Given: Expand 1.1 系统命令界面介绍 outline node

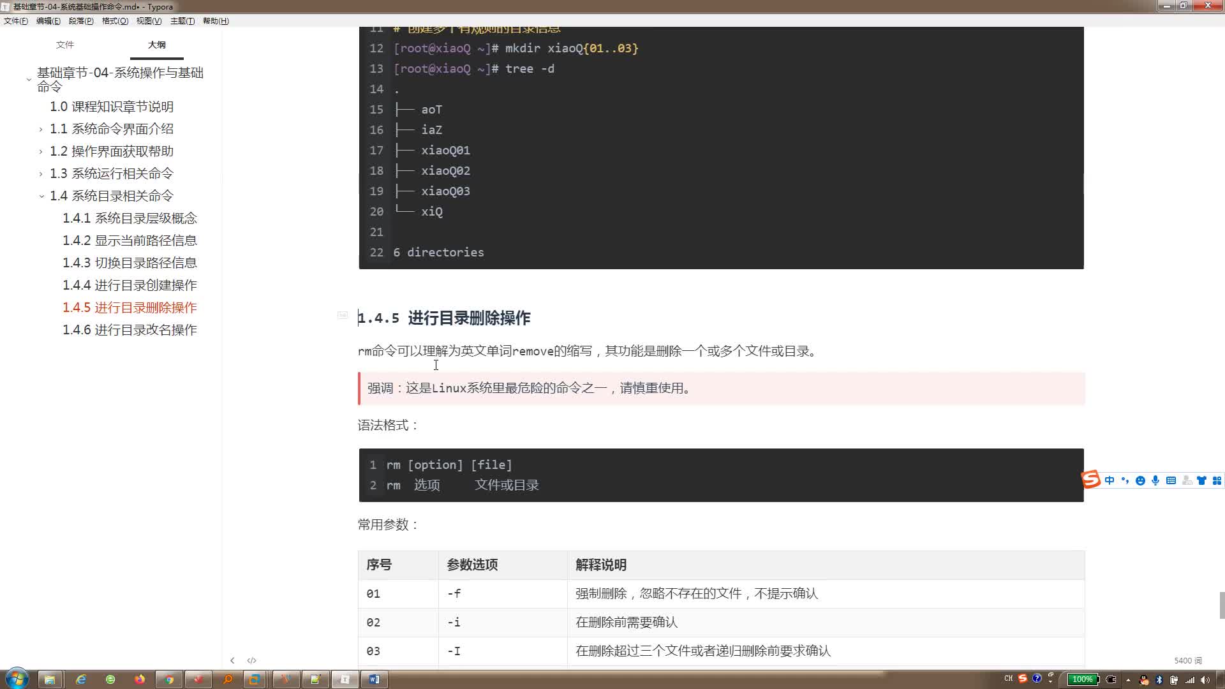Looking at the screenshot, I should coord(41,130).
